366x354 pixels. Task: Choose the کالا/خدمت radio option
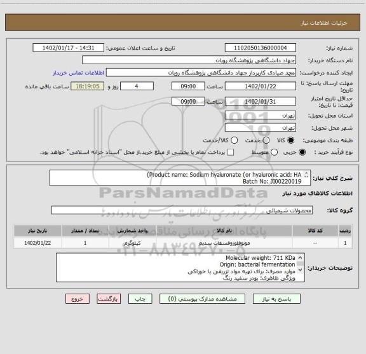(234, 140)
